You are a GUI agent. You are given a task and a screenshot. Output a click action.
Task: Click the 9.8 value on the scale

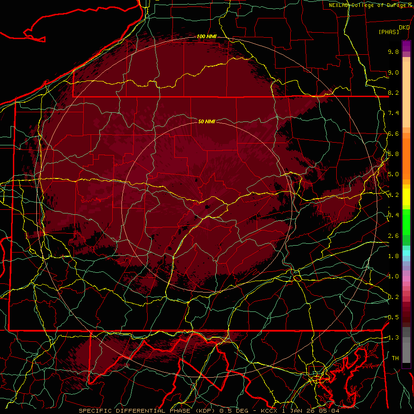(x=393, y=52)
